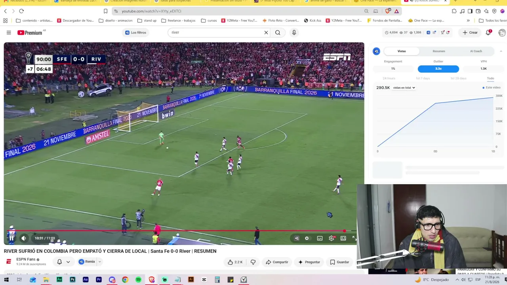
Task: Expand the Remix dropdown arrow
Action: (x=99, y=262)
